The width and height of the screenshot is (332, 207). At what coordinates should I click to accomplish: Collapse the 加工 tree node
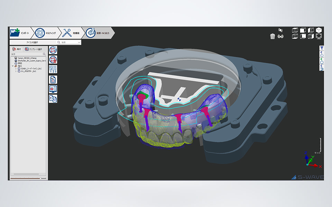[x=13, y=66]
